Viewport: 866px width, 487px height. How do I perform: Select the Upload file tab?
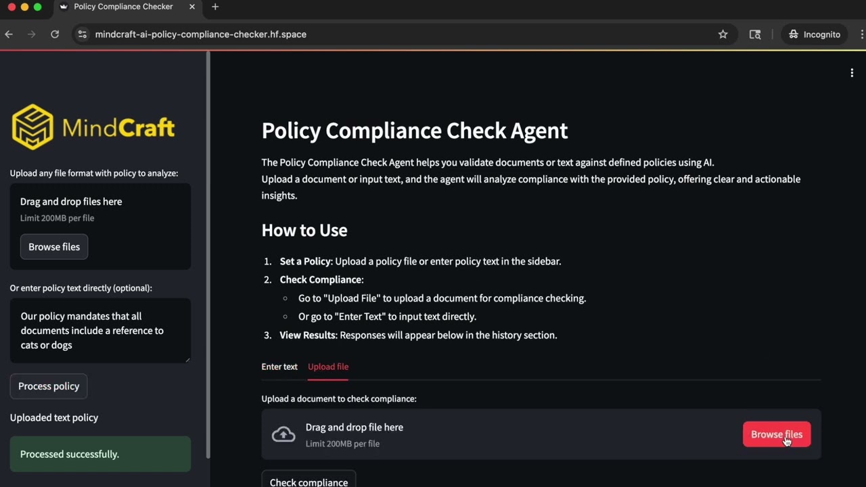point(328,367)
